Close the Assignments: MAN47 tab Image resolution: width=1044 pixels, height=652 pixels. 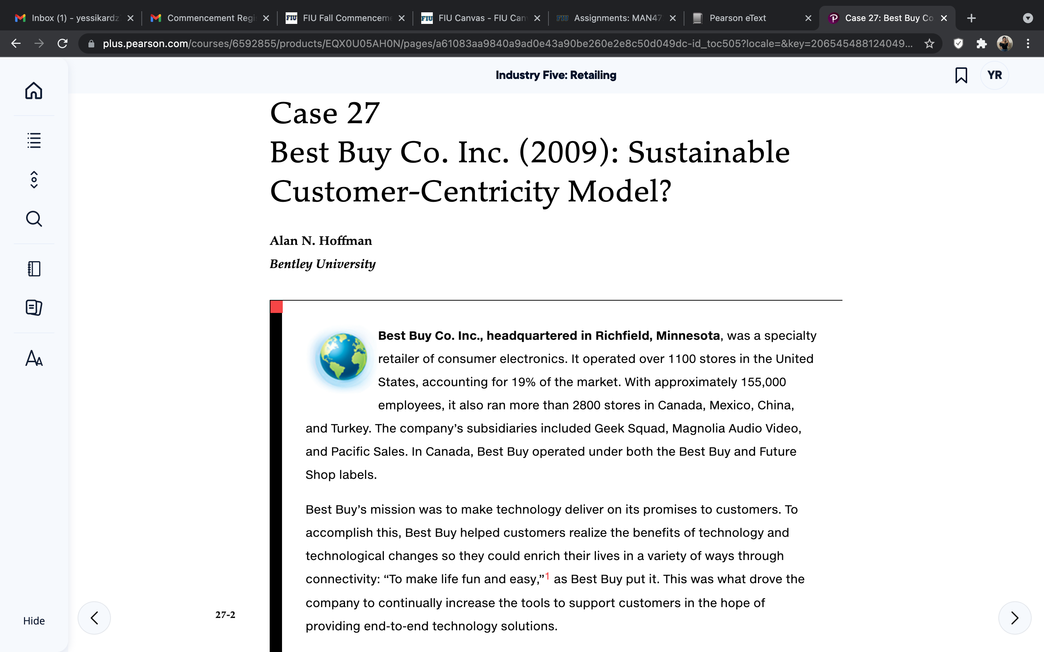[x=672, y=18]
